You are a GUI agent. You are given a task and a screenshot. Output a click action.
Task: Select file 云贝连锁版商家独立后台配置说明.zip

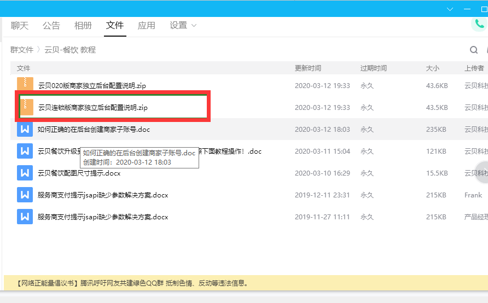93,107
